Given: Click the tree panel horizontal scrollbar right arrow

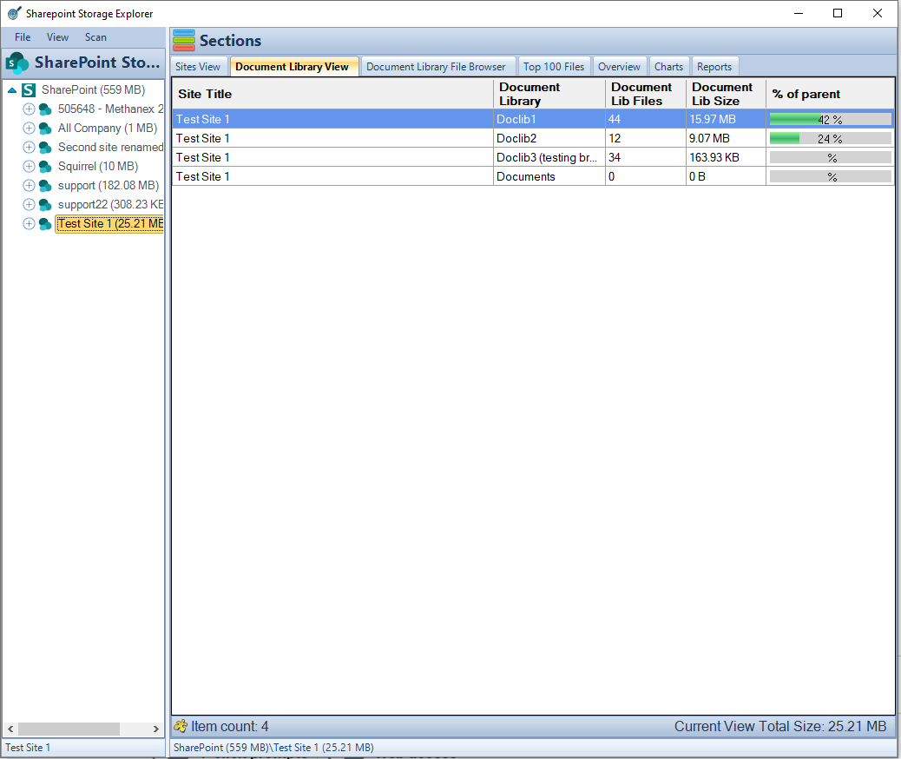Looking at the screenshot, I should coord(155,729).
